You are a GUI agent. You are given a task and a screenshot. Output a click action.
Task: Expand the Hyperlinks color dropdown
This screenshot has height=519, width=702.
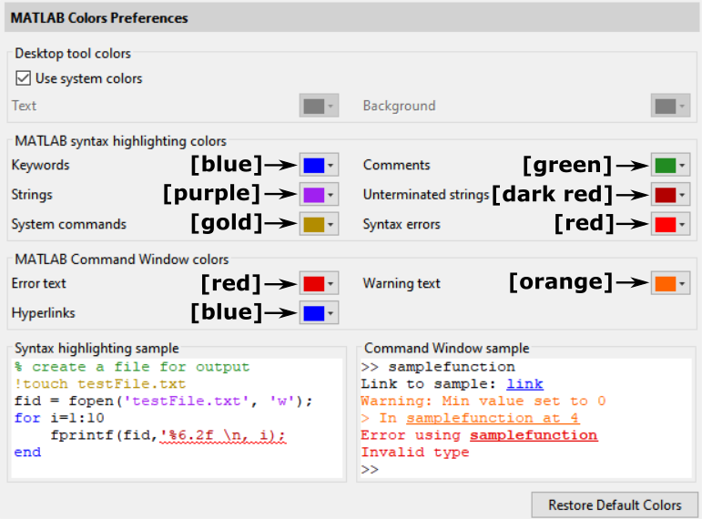(319, 313)
